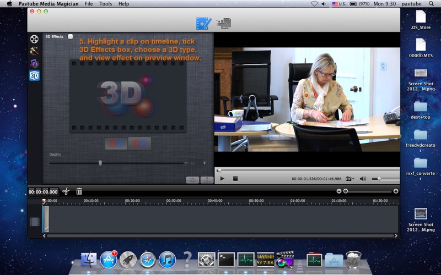The height and width of the screenshot is (275, 441).
Task: Open Spotlight search in menu bar
Action: click(x=431, y=4)
